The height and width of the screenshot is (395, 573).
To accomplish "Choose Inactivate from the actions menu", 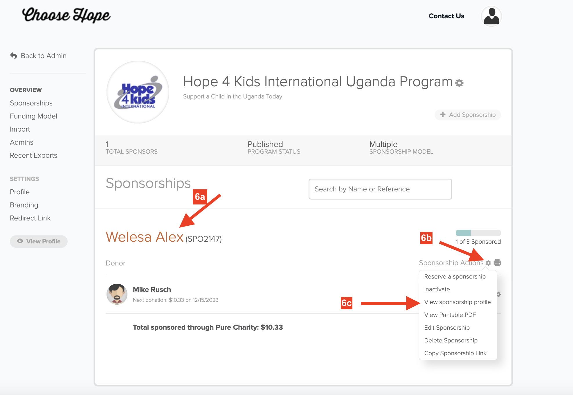I will (x=437, y=289).
